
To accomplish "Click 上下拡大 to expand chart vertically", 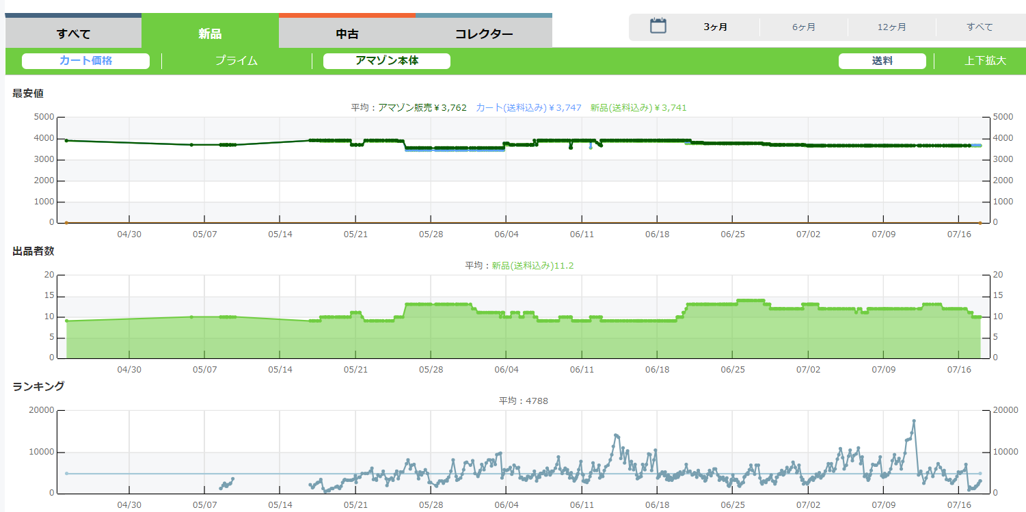I will pyautogui.click(x=984, y=61).
